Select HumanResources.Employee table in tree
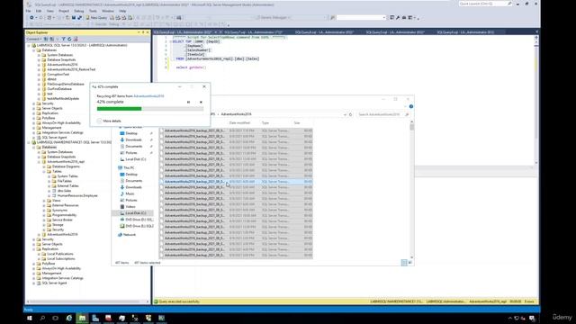This screenshot has height=324, width=576. coord(77,196)
